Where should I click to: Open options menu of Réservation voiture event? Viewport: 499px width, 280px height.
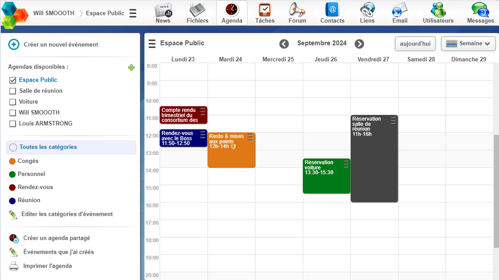(346, 164)
